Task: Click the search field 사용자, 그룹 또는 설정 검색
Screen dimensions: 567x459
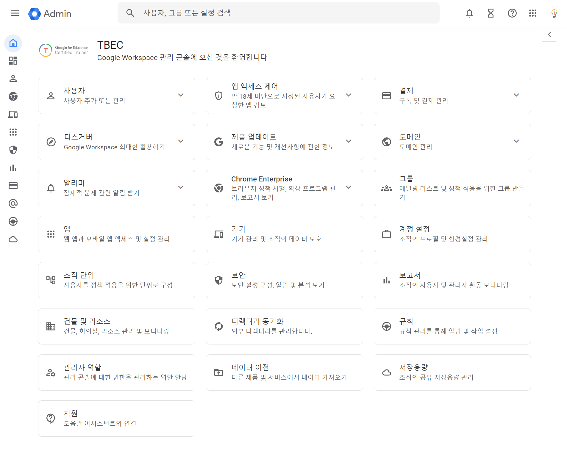Action: click(x=278, y=13)
